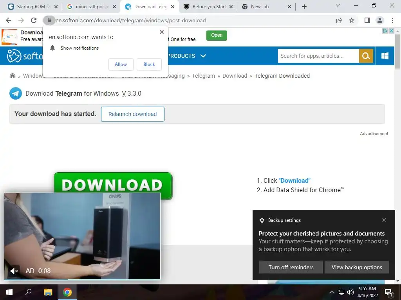Open the Chrome profile avatar menu
Viewport: 401px width, 300px height.
[x=380, y=20]
